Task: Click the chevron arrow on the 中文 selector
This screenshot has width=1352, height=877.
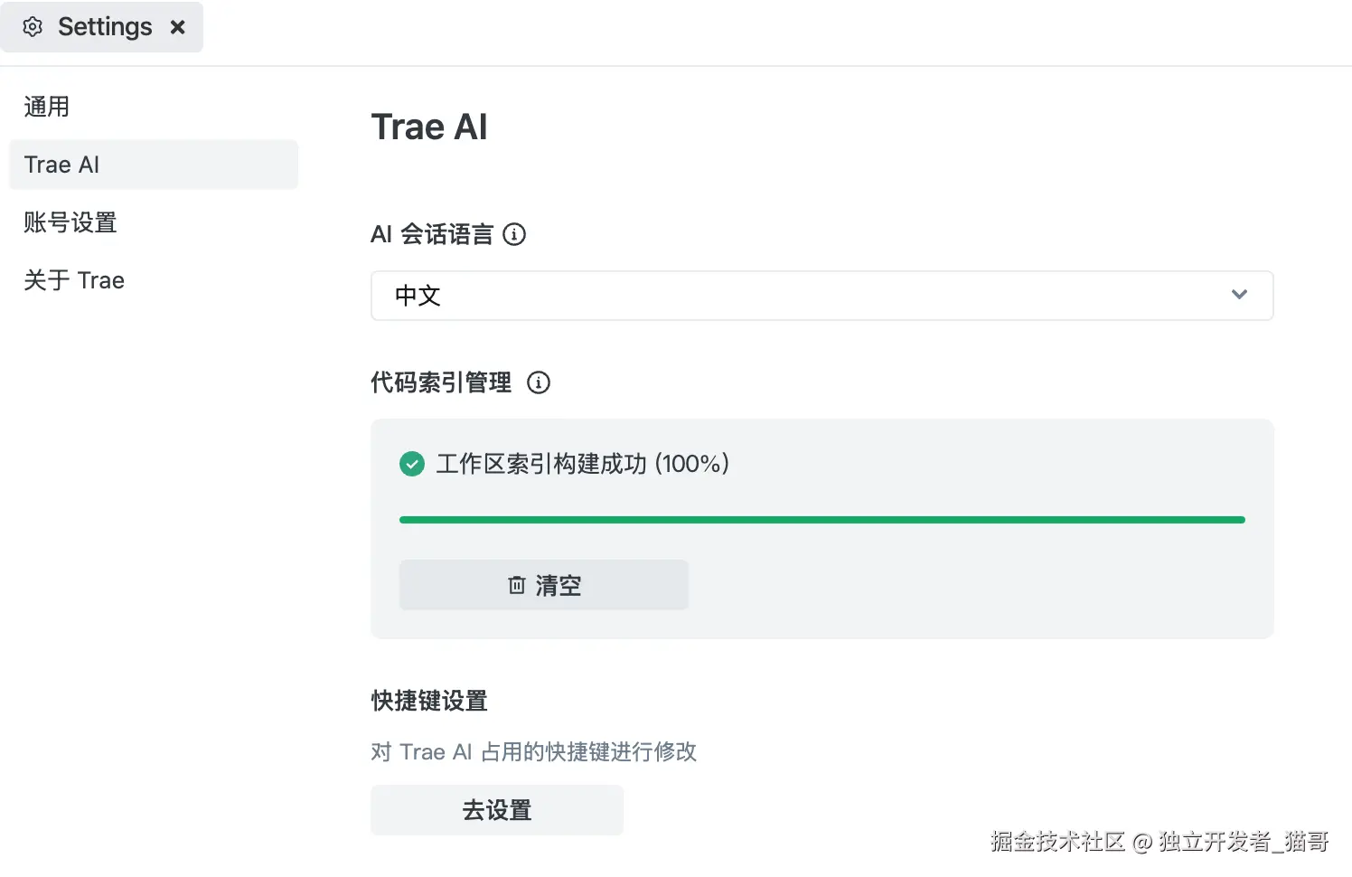Action: (1239, 295)
